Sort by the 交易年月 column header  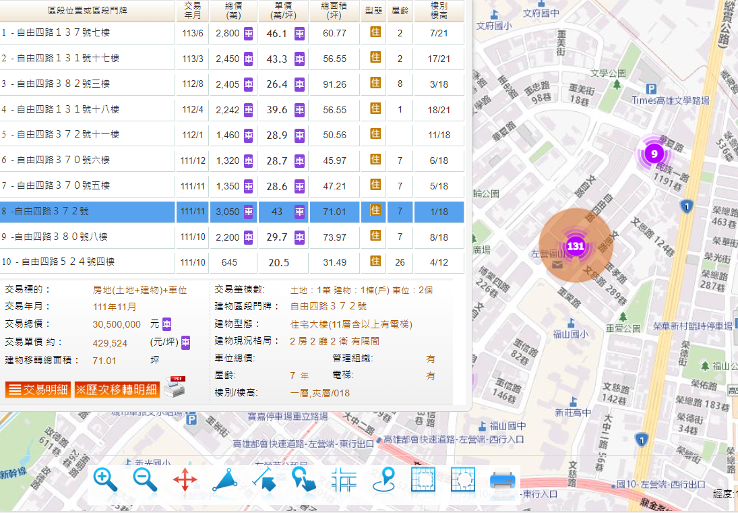192,10
